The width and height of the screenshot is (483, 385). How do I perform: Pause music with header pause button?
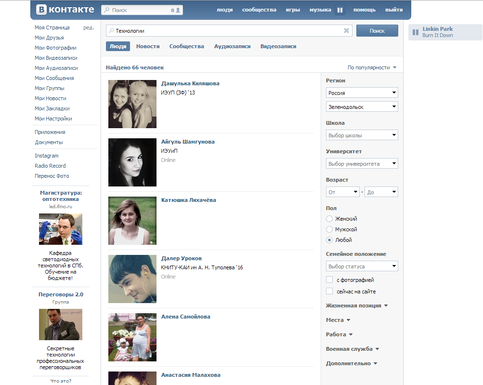340,10
